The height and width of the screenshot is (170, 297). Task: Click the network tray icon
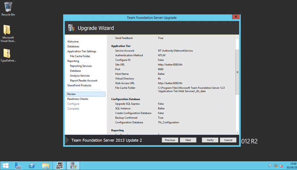275,166
